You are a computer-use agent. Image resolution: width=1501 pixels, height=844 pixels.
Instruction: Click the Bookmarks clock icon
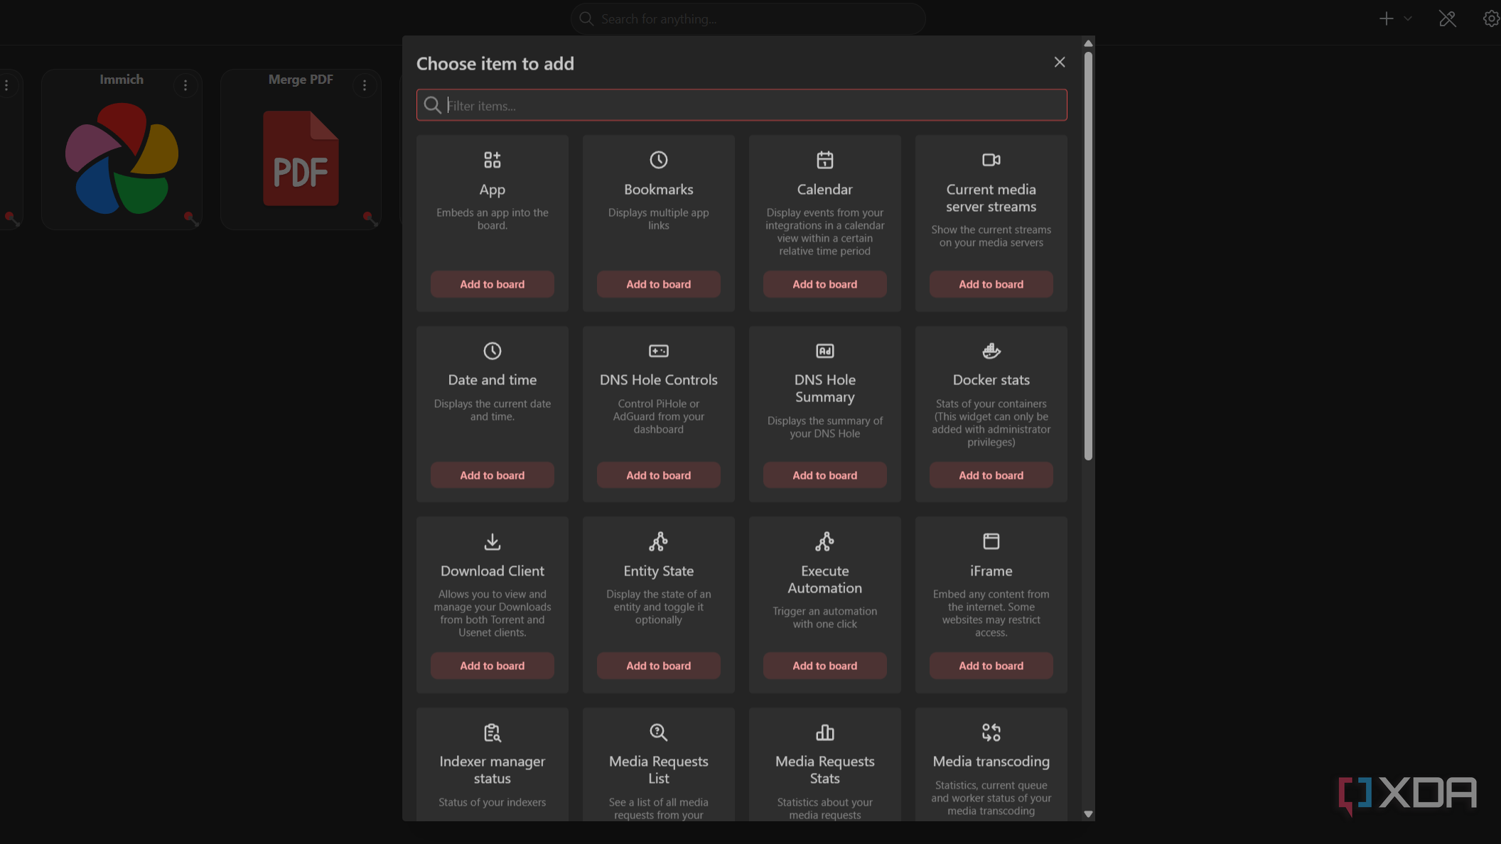[x=658, y=160]
